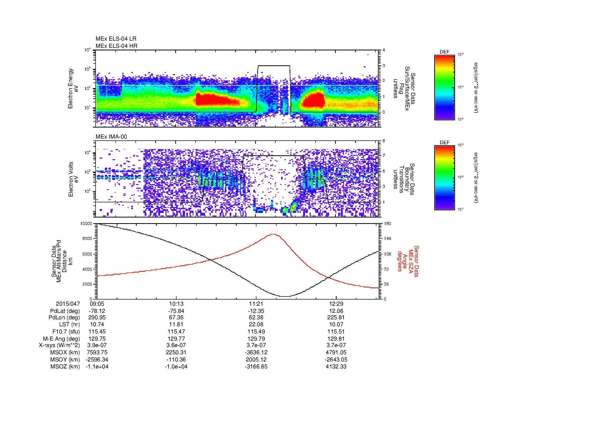Click the 'PdLat (deg)' row label
The image size is (601, 425).
click(65, 311)
